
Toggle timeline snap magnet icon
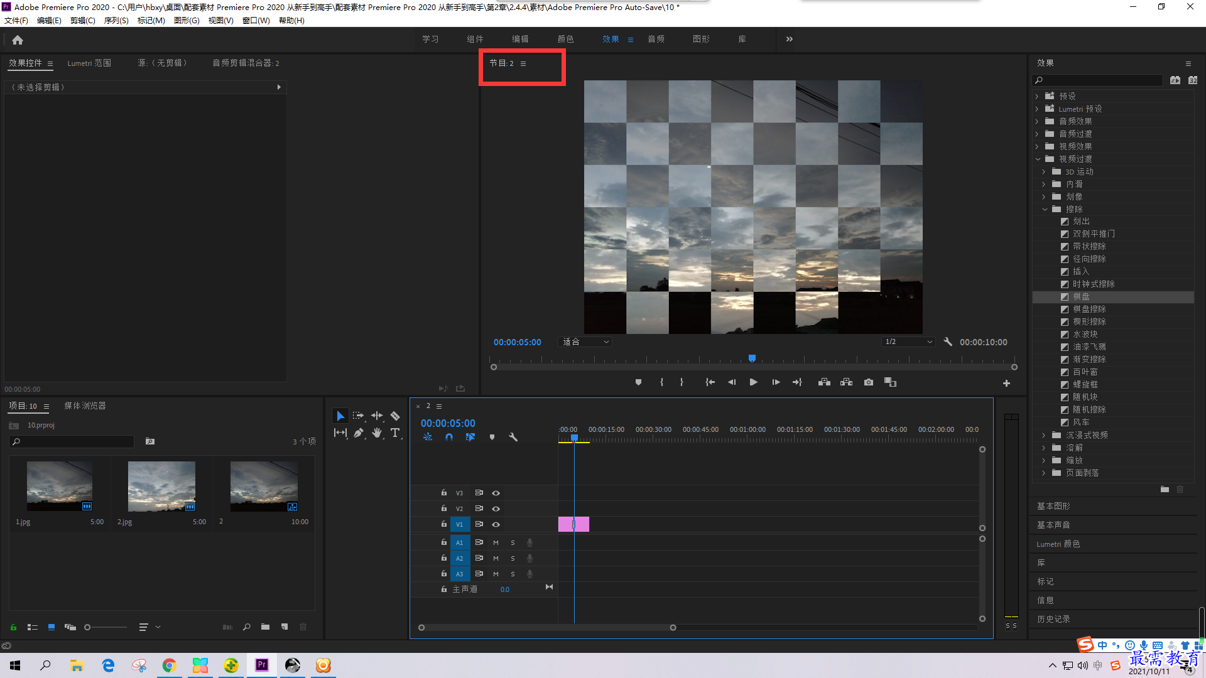click(x=448, y=437)
